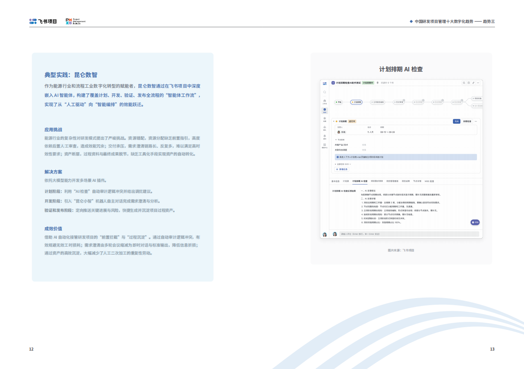
Task: Open search via the embedded sidebar magnifier icon
Action: (x=325, y=92)
